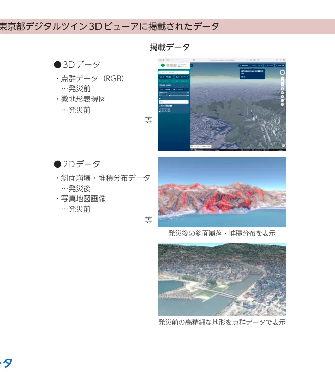Open the white dropdown box in viewer sidebar
Image resolution: width=335 pixels, height=372 pixels.
(174, 102)
